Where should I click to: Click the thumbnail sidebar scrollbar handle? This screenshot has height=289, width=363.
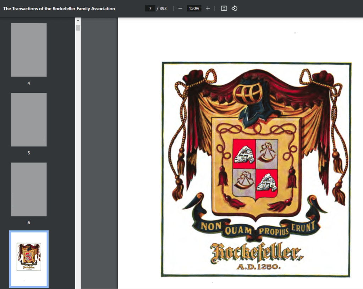(78, 28)
